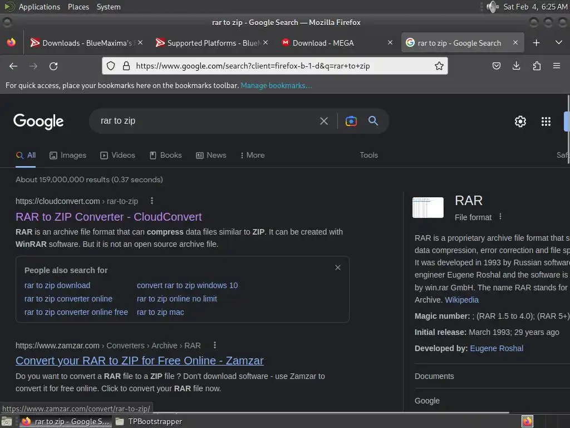Viewport: 570px width, 428px height.
Task: Open the Firefox View icon in tab bar
Action: 11,42
